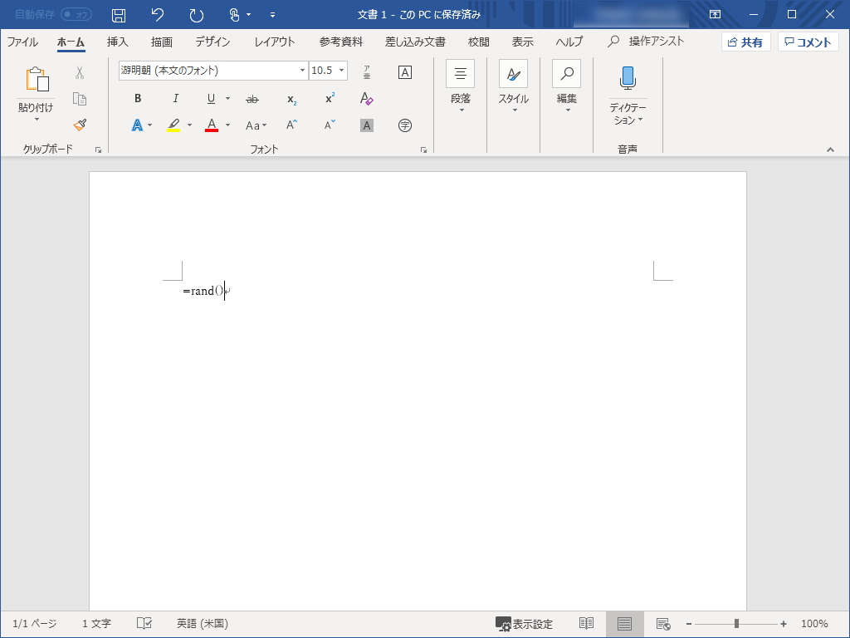This screenshot has width=850, height=638.
Task: Click 表示設定 in status bar
Action: pyautogui.click(x=525, y=624)
